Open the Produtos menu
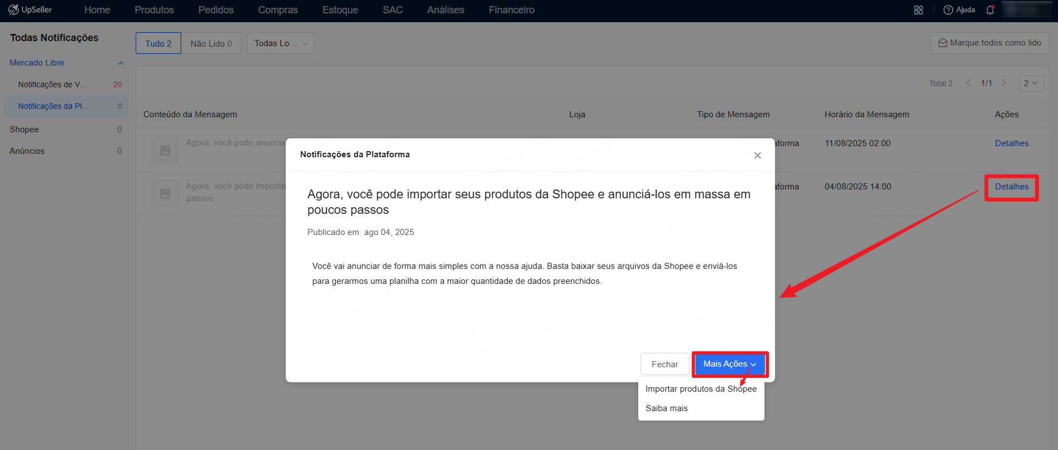 pyautogui.click(x=154, y=10)
